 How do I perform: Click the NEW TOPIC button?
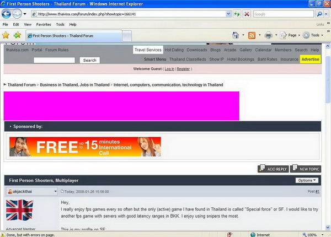tap(306, 169)
